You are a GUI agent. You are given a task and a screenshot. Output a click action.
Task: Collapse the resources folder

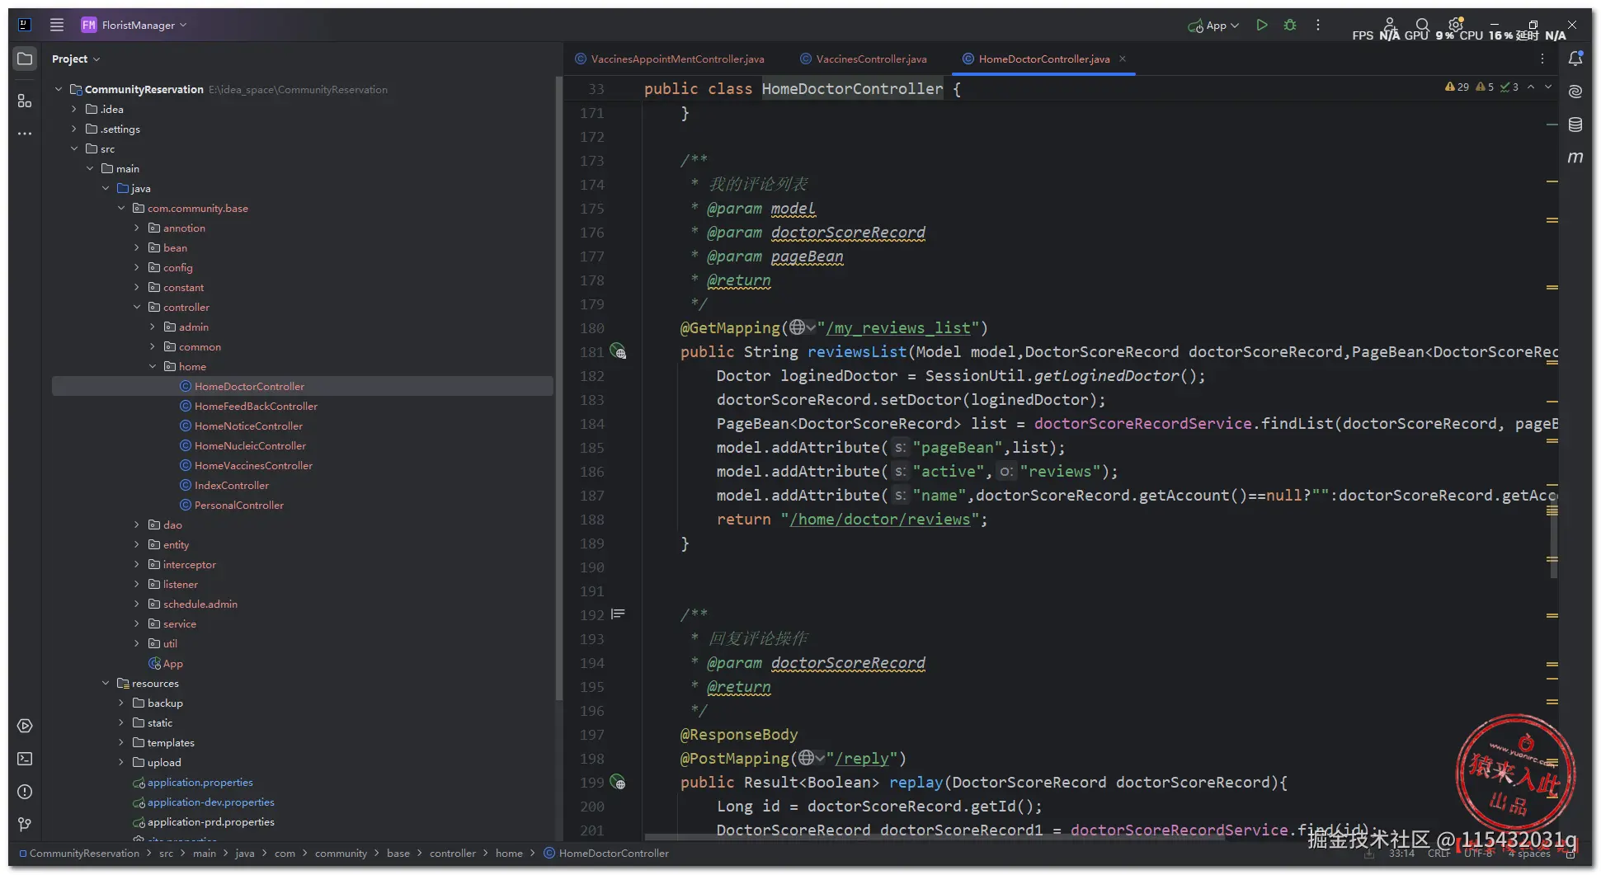coord(106,683)
